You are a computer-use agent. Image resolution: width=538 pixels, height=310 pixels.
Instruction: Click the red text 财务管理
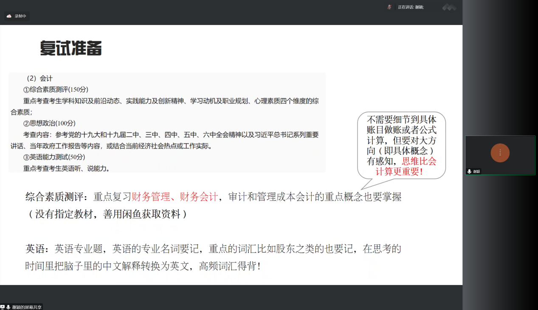click(x=150, y=197)
